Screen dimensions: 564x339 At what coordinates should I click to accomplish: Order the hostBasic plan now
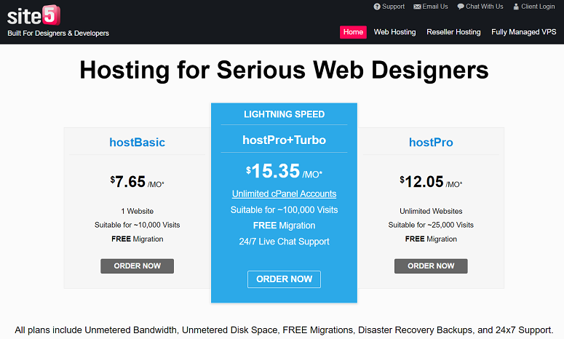(137, 266)
